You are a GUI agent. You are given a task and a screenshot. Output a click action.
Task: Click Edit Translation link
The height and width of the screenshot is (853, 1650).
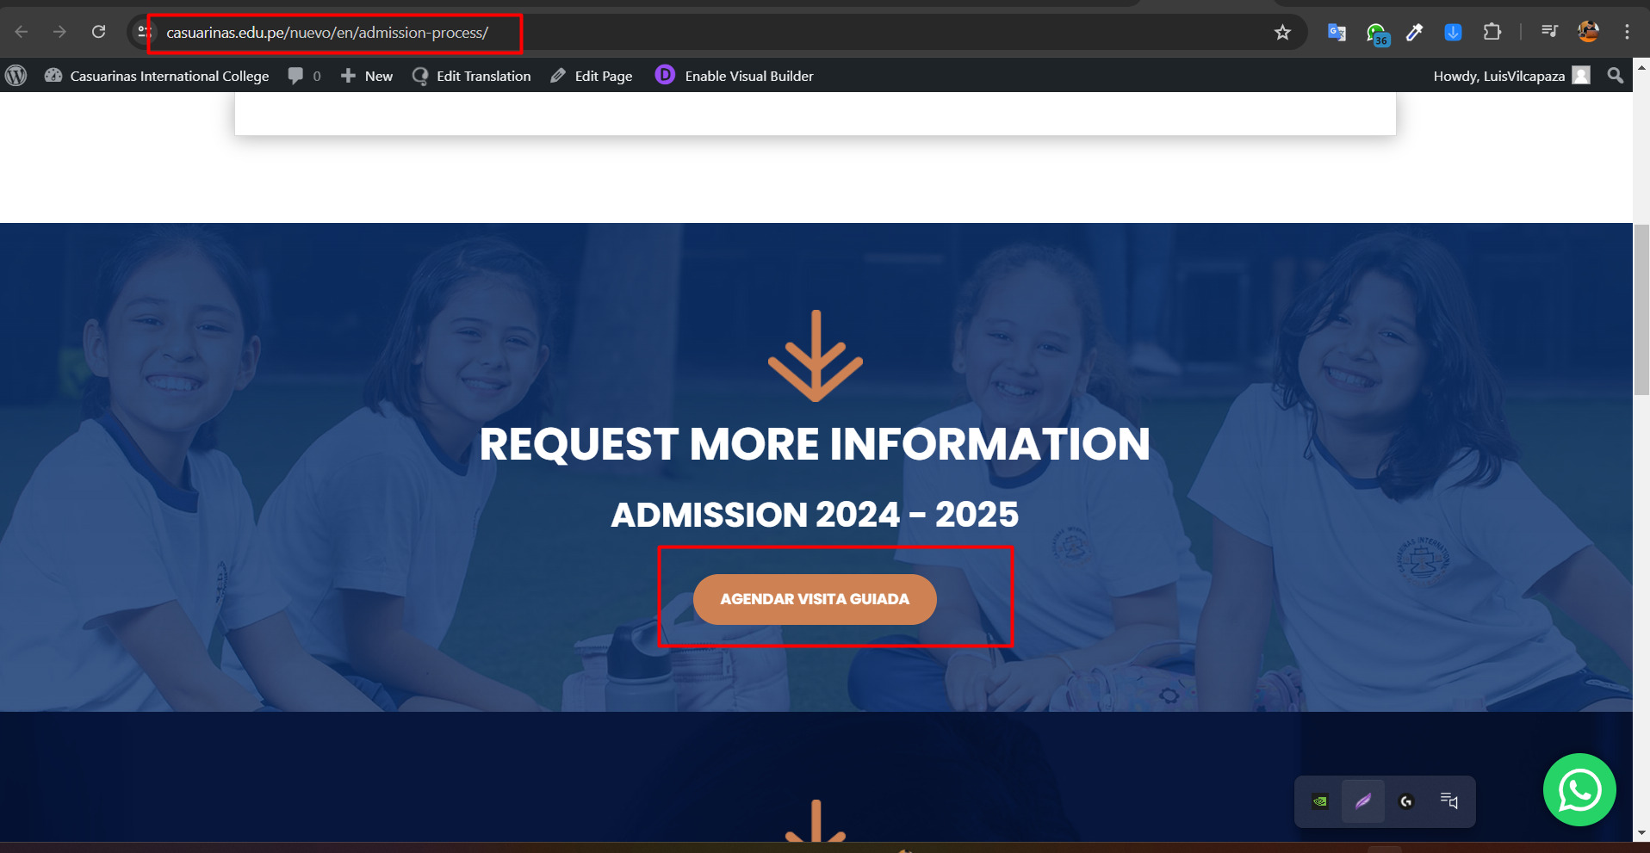[472, 76]
